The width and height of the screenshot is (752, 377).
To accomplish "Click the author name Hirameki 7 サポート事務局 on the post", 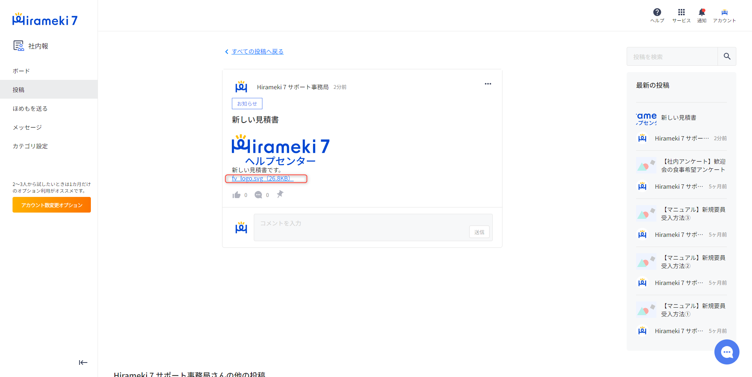I will pyautogui.click(x=293, y=87).
